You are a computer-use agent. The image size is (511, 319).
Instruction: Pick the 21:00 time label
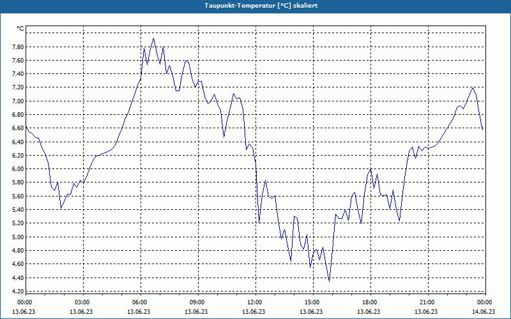427,302
